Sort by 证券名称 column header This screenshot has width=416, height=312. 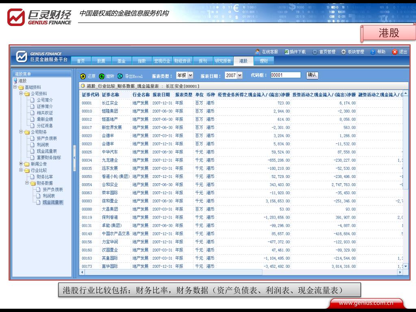point(110,95)
